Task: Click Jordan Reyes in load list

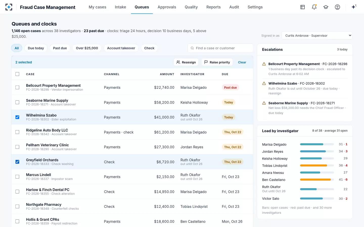Action: click(x=273, y=152)
